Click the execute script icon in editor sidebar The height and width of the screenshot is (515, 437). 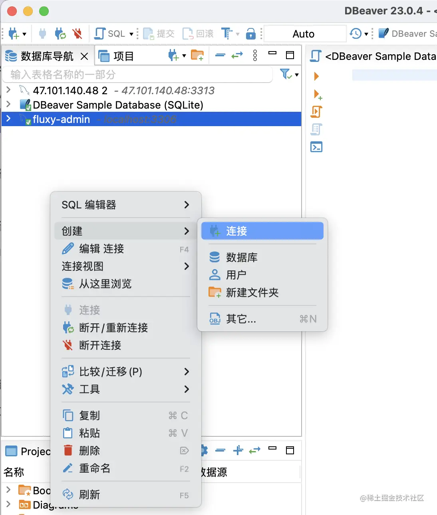pos(316,112)
